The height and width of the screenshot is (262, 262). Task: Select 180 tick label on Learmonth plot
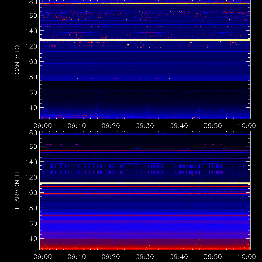point(31,133)
